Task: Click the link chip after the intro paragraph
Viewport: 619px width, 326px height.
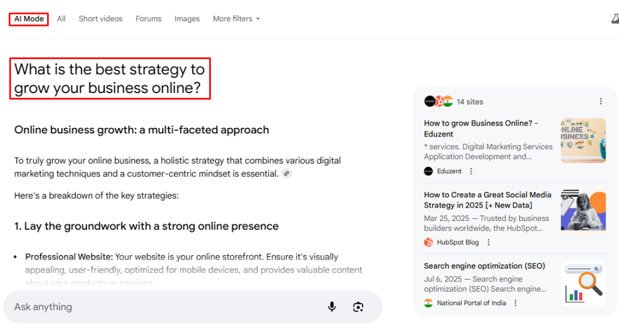Action: (x=287, y=173)
